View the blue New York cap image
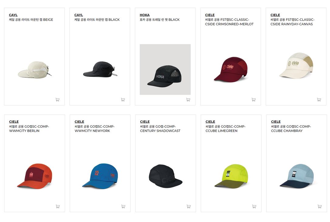Viewport: 330px width, 222px height. point(100,176)
